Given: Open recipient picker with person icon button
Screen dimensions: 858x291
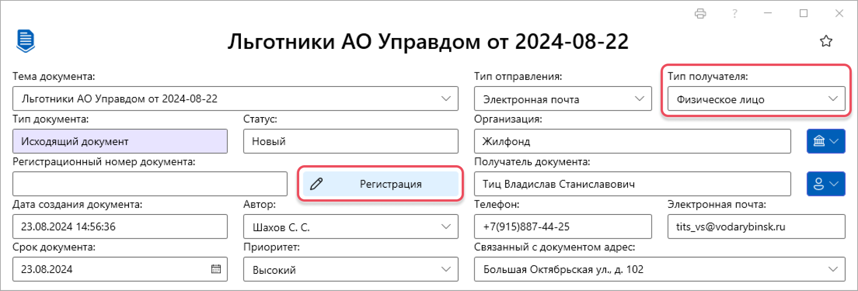Looking at the screenshot, I should (826, 184).
